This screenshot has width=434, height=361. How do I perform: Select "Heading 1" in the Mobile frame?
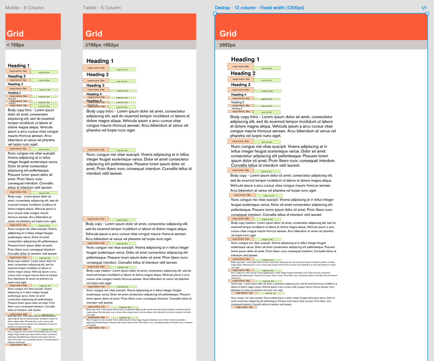coord(19,66)
